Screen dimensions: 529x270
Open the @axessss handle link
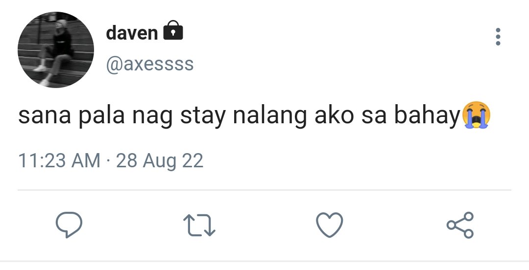(x=150, y=64)
